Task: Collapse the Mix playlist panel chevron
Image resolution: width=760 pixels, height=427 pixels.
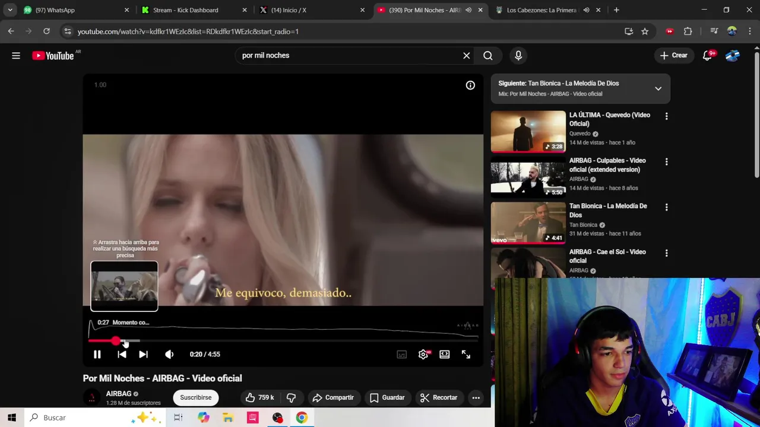Action: pos(658,89)
